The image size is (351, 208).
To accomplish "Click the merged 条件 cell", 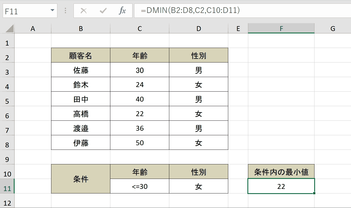I will 81,179.
